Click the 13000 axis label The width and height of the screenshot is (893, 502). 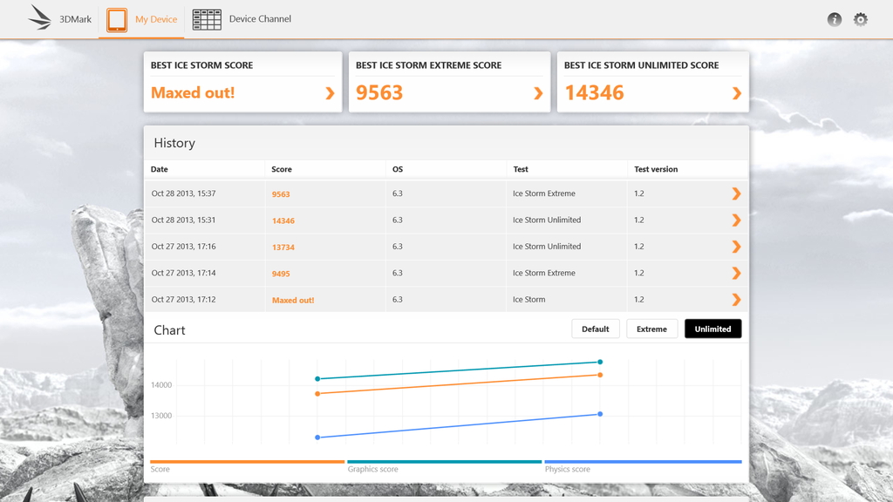pyautogui.click(x=161, y=416)
